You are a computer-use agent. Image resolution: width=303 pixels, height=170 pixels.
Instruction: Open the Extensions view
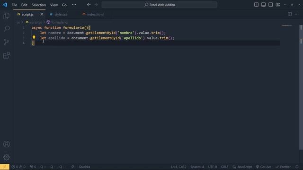6,55
